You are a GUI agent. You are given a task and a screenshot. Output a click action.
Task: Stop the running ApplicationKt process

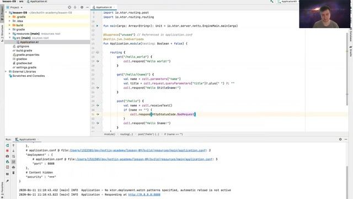7,151
